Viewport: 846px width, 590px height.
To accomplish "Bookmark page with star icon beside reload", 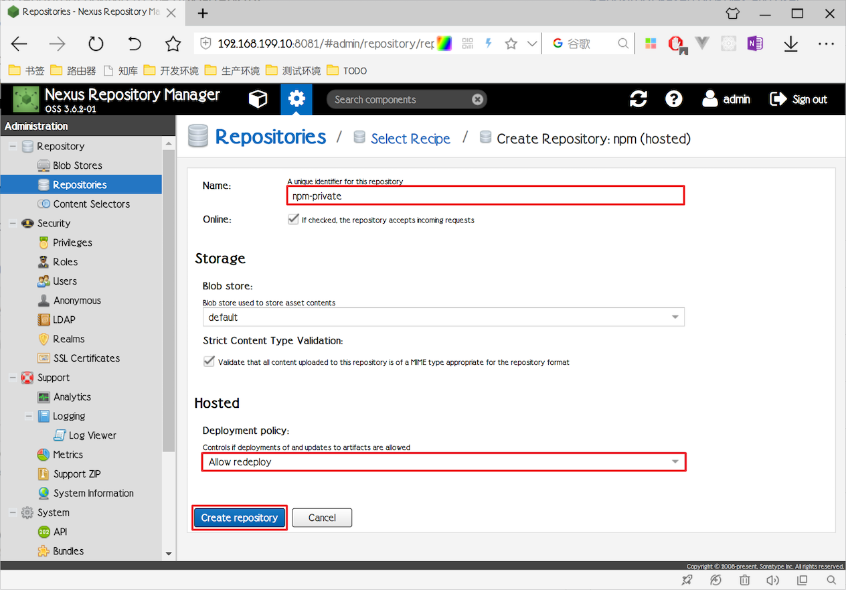I will pyautogui.click(x=173, y=44).
